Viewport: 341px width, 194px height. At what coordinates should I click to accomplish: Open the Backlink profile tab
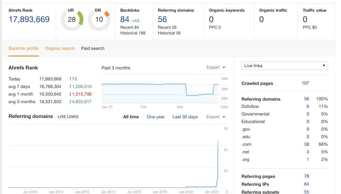coord(23,48)
